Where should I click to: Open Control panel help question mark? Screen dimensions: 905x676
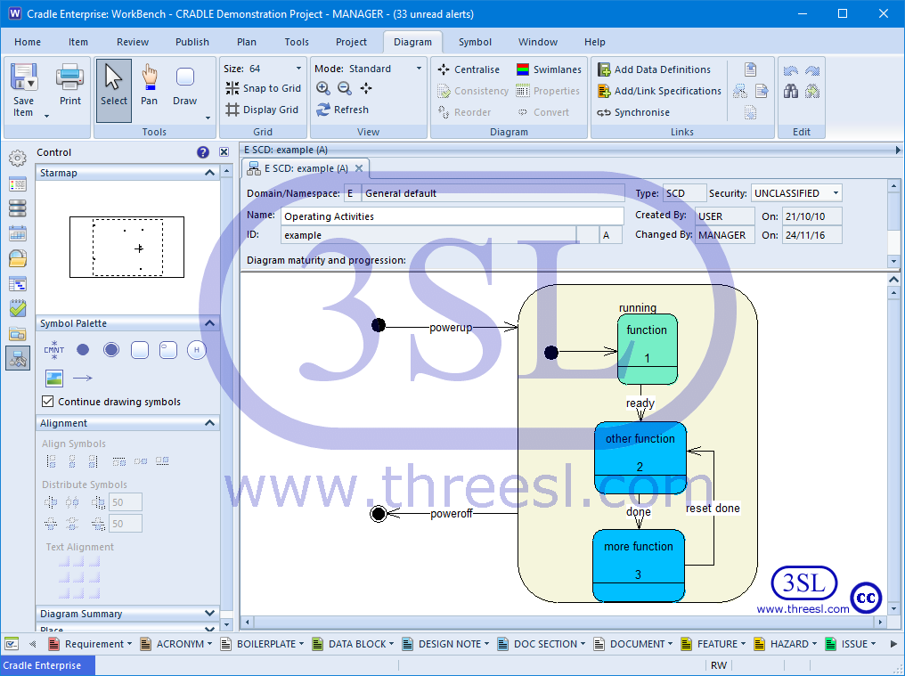(202, 151)
